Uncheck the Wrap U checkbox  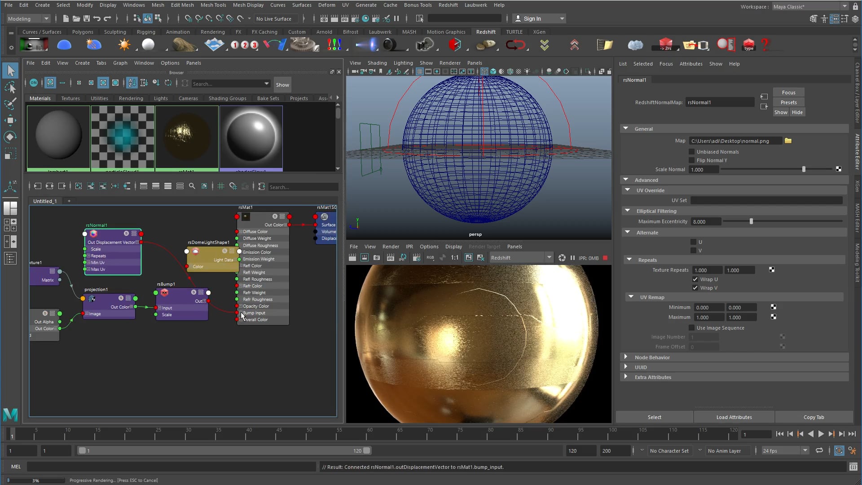695,279
